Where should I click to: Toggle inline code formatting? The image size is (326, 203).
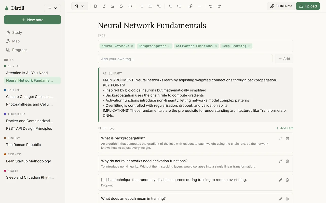coord(130,6)
